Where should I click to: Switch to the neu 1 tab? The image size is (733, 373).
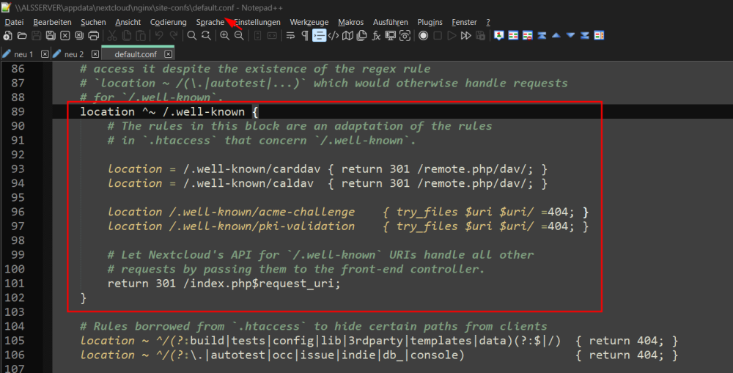[23, 54]
